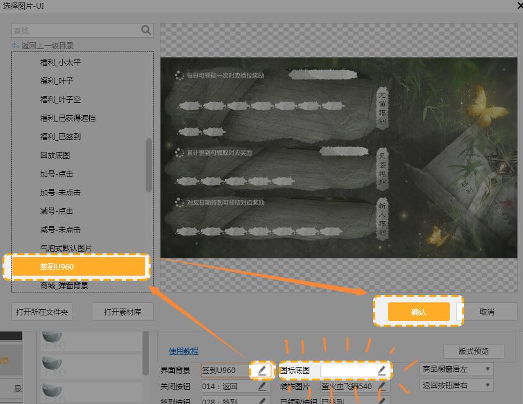Click the edit pencil for 关闭按钮
This screenshot has height=404, width=523.
pyautogui.click(x=262, y=386)
